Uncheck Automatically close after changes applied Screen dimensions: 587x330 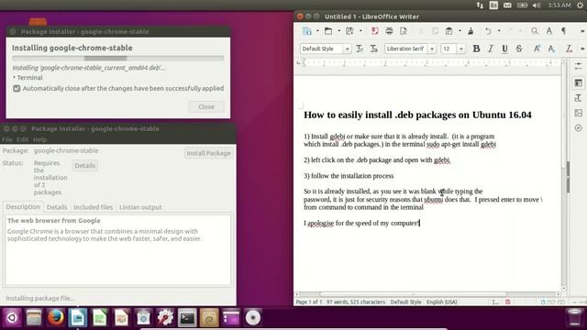[x=17, y=88]
